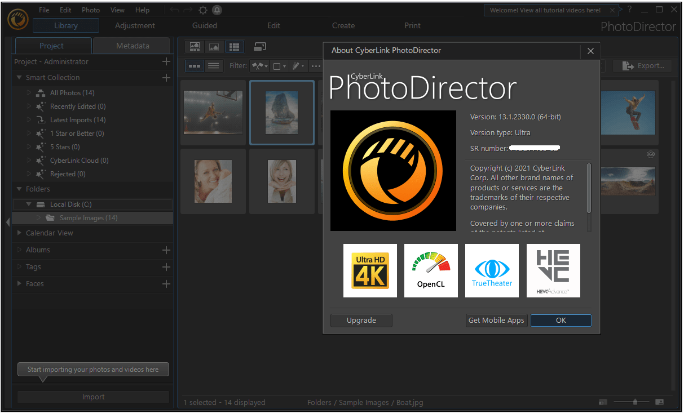Open the Photo menu

91,10
